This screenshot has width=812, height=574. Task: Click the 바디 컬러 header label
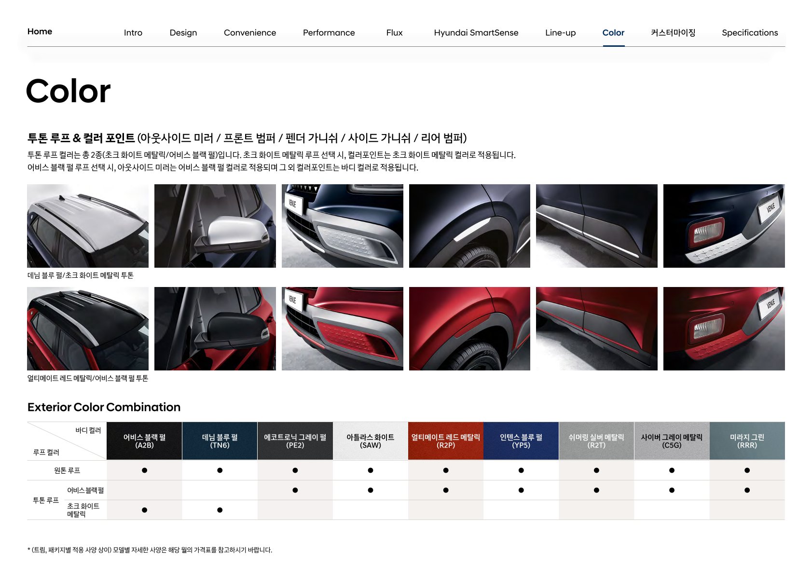88,430
